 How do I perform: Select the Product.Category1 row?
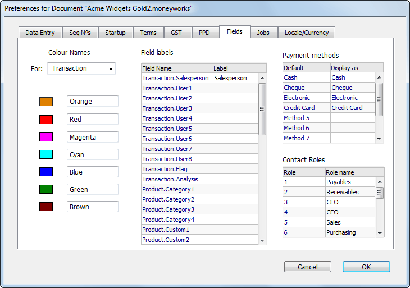(200, 189)
